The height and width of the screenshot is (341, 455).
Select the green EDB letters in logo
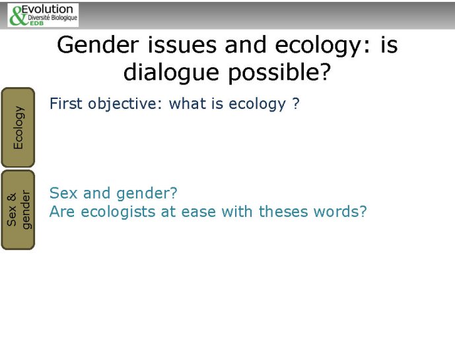click(36, 23)
